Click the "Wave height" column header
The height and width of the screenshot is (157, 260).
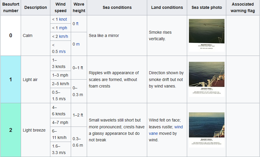click(x=79, y=8)
